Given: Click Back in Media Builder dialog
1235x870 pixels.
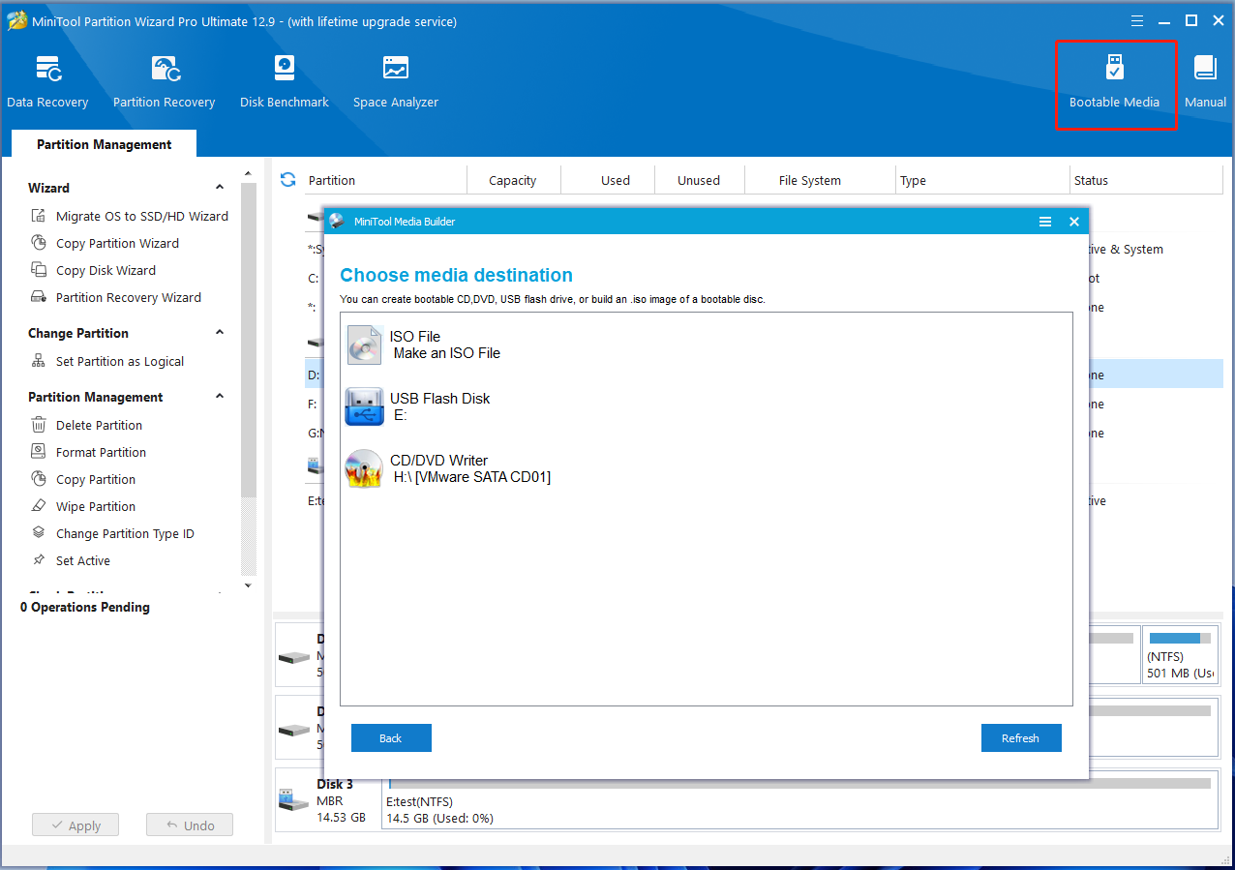Looking at the screenshot, I should click(391, 737).
